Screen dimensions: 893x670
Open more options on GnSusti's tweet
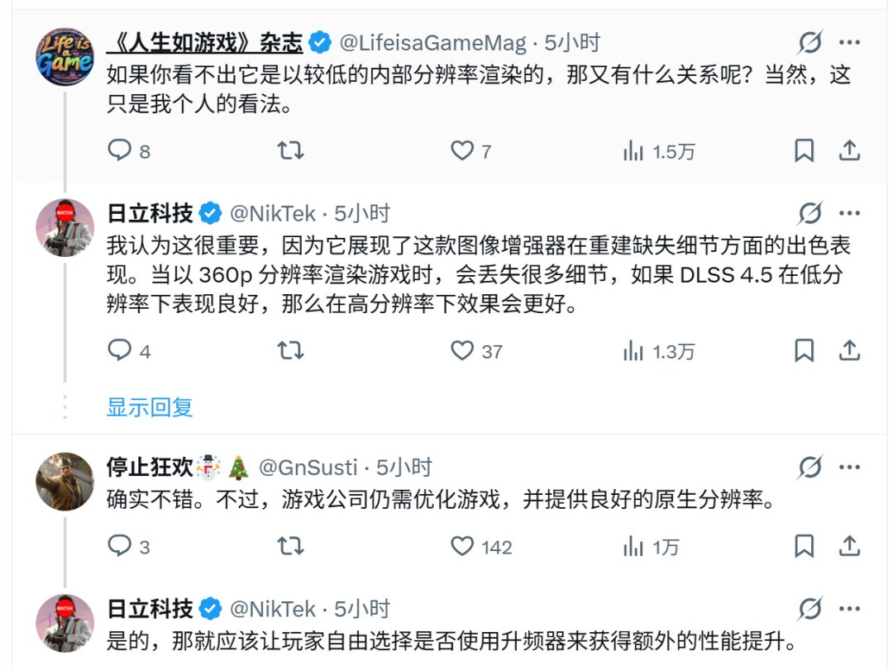click(x=851, y=468)
